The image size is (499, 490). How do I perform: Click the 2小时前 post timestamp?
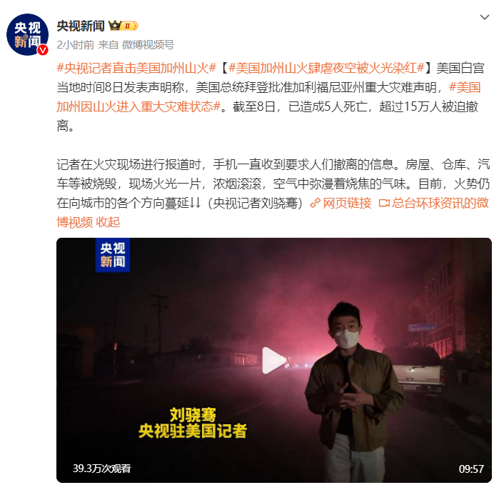point(76,45)
